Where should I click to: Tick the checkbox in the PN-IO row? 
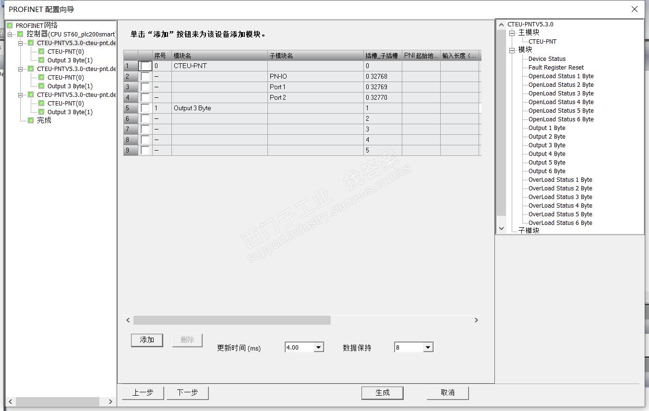(x=145, y=76)
